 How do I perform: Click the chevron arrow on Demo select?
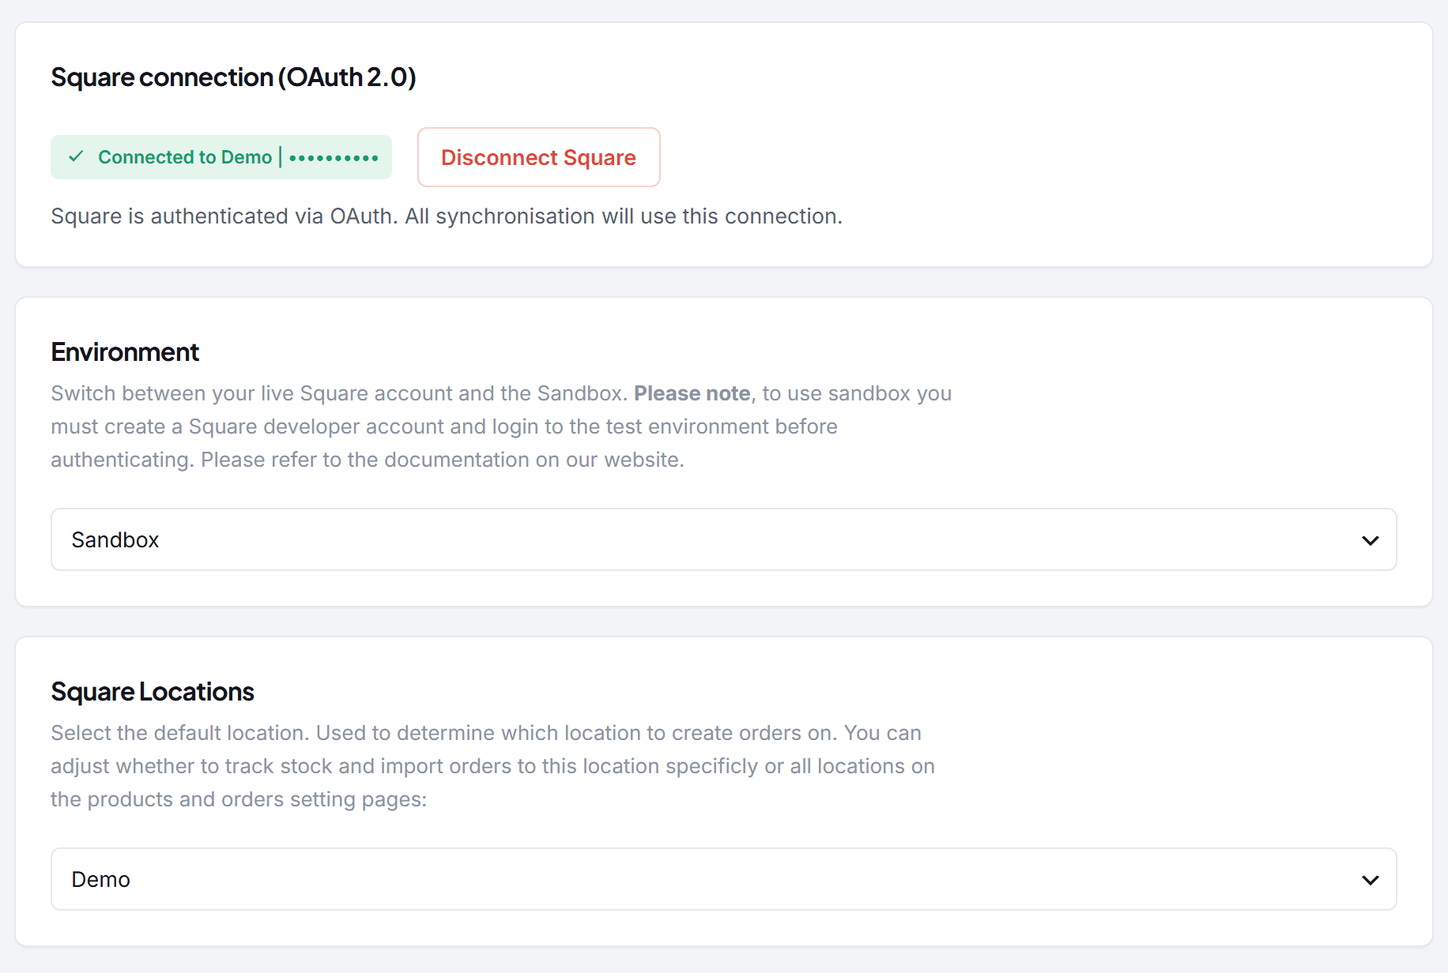[x=1370, y=880]
